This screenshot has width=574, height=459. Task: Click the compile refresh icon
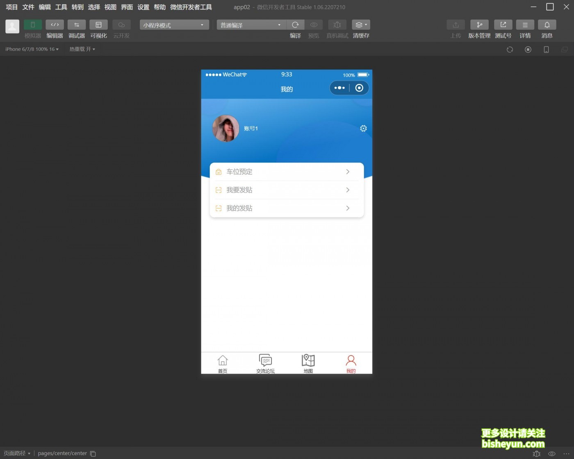point(295,25)
